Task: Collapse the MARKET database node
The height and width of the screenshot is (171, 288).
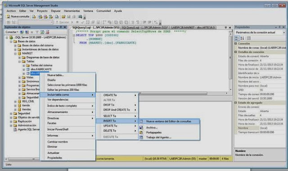Action: 15,54
